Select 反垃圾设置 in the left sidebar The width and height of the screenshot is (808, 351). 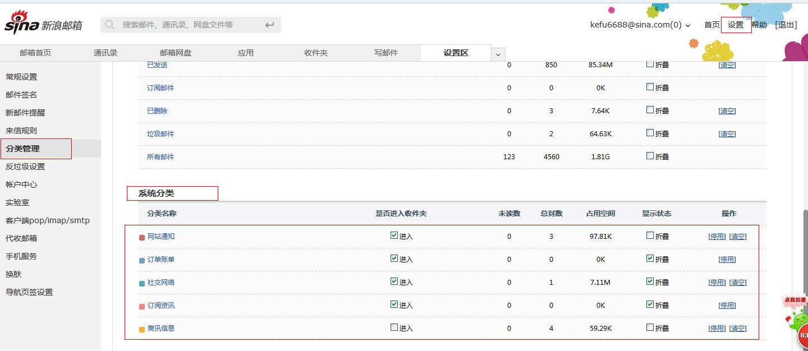[25, 167]
